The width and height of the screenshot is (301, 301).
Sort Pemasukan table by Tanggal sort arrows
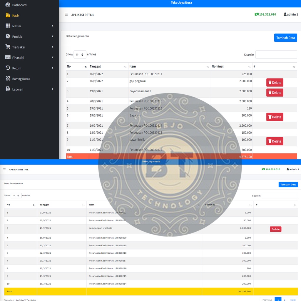pos(83,205)
